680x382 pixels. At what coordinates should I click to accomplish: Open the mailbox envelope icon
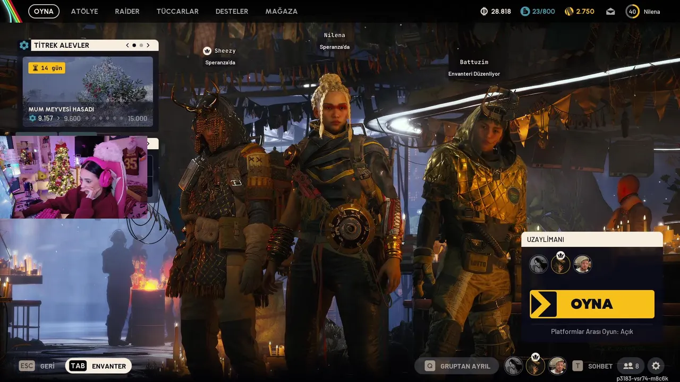(x=610, y=11)
